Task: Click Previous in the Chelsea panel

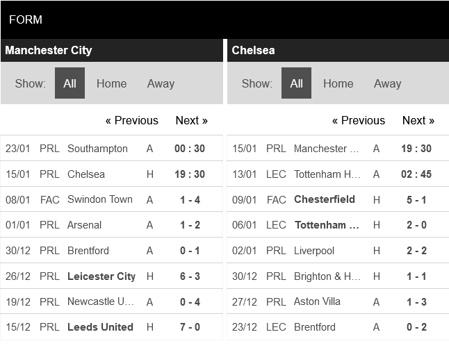Action: pos(358,120)
